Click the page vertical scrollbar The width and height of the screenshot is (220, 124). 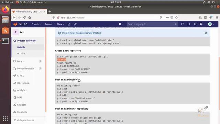click(x=219, y=83)
